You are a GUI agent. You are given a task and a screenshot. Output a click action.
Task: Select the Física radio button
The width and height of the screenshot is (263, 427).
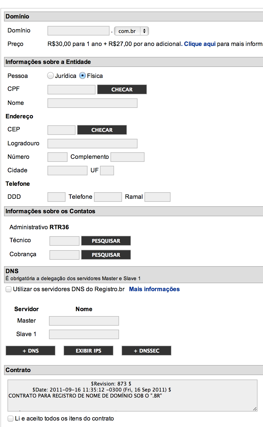click(82, 75)
